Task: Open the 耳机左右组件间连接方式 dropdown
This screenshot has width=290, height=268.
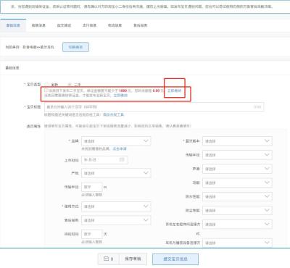Action: [237, 225]
